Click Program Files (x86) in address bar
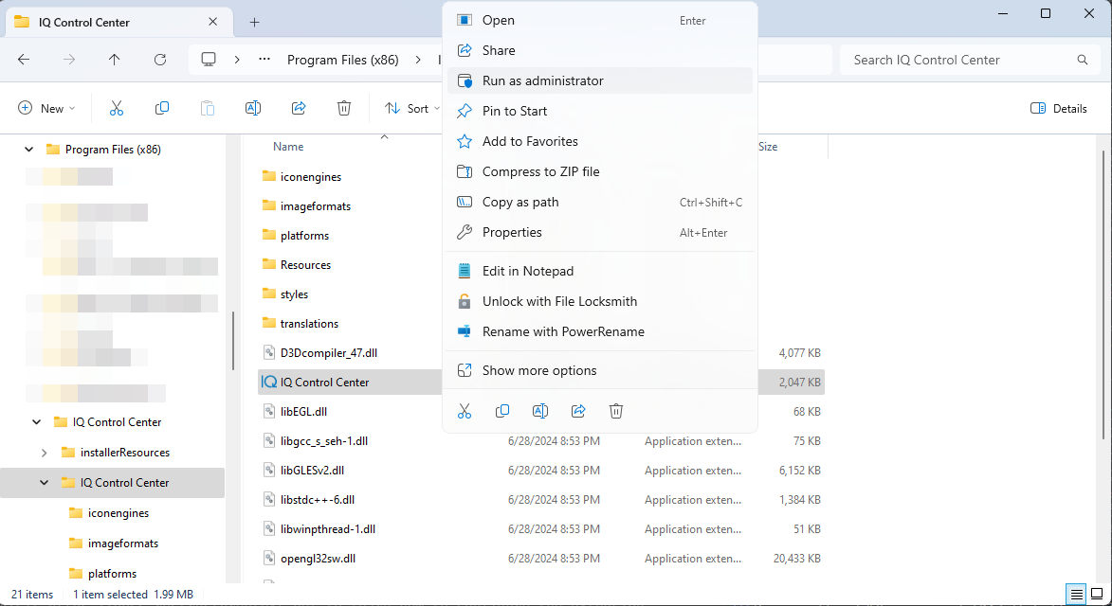The image size is (1112, 606). (x=342, y=60)
